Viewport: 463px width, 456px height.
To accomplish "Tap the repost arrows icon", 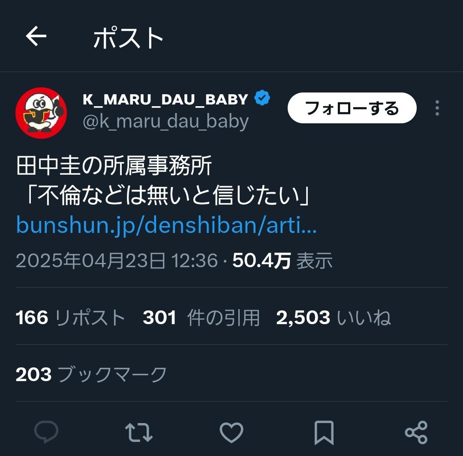I will pyautogui.click(x=139, y=433).
